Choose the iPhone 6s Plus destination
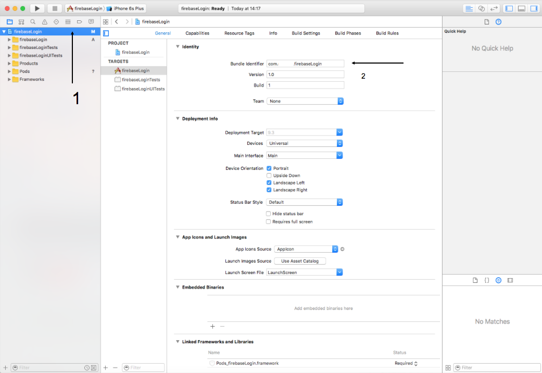 pos(125,9)
